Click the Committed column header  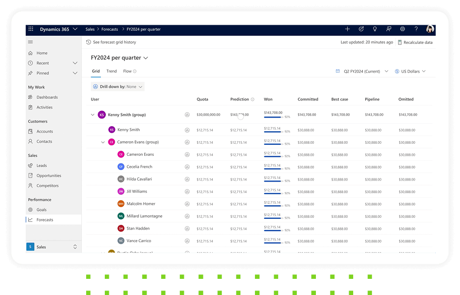point(308,99)
